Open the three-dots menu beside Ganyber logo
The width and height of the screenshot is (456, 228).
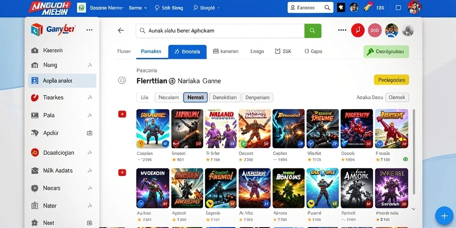tap(90, 30)
